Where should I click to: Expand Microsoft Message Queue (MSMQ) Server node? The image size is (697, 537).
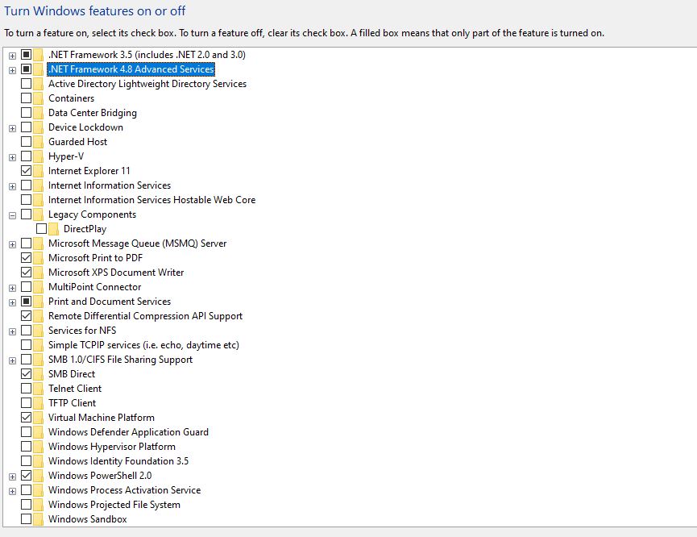click(x=12, y=244)
